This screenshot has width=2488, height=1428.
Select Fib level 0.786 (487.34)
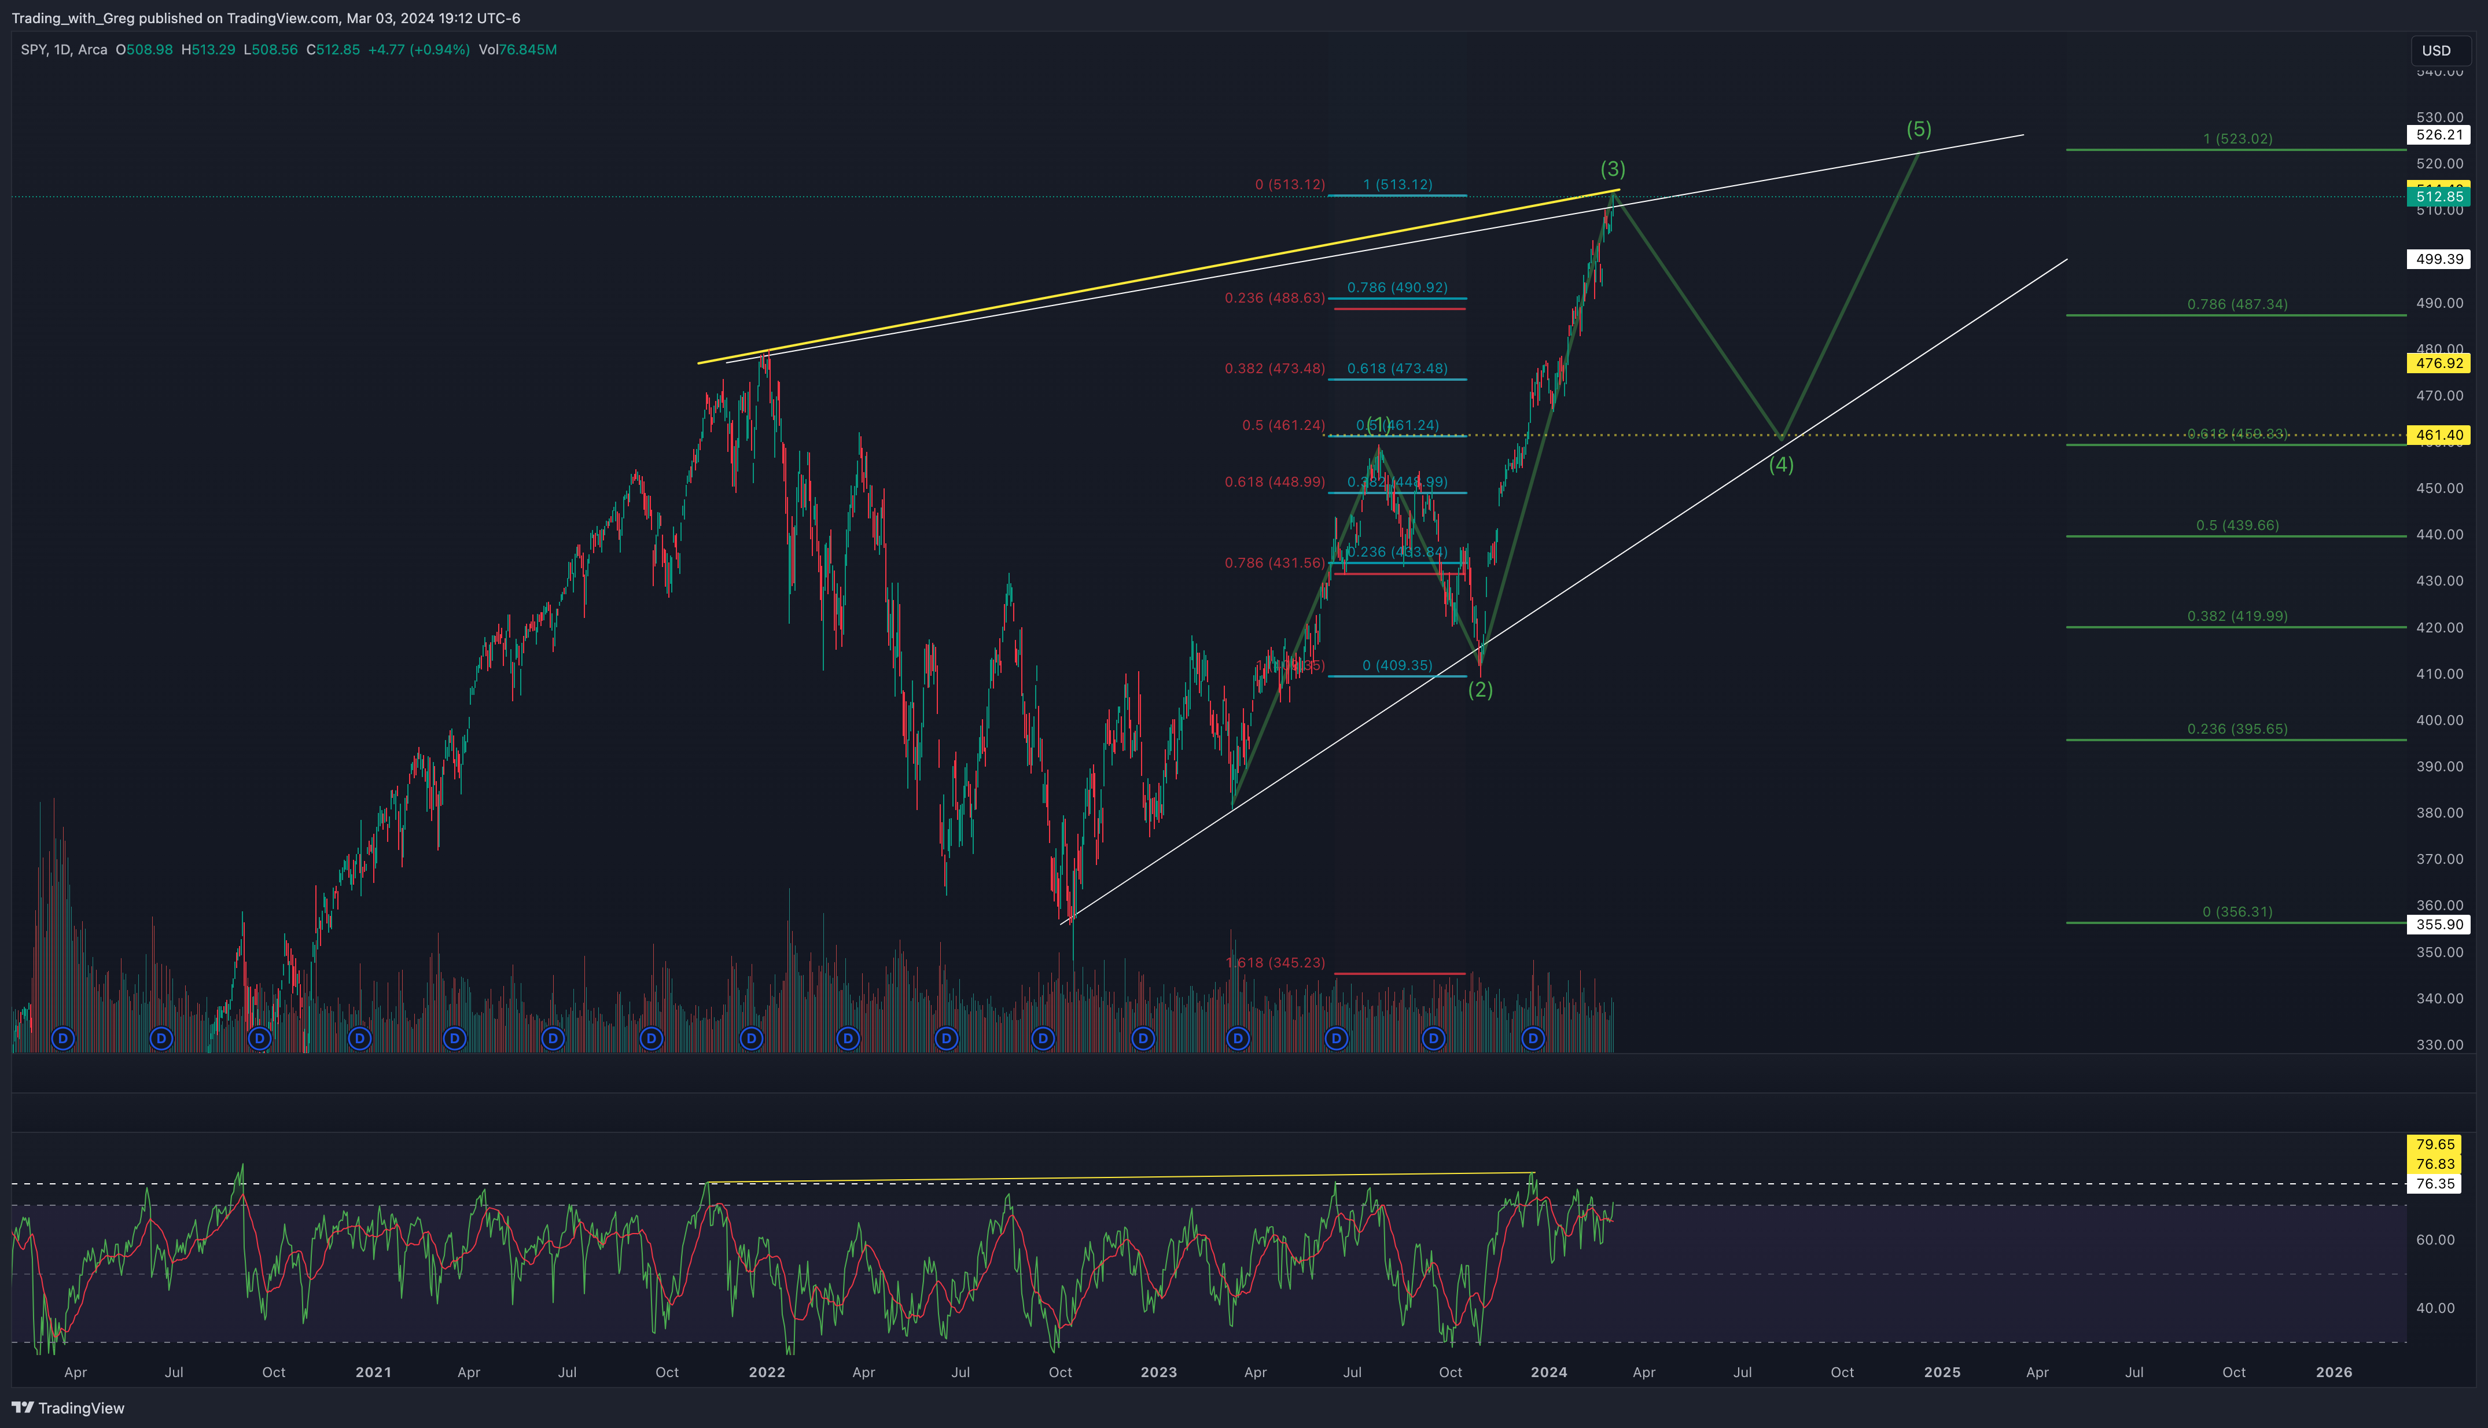(2237, 305)
